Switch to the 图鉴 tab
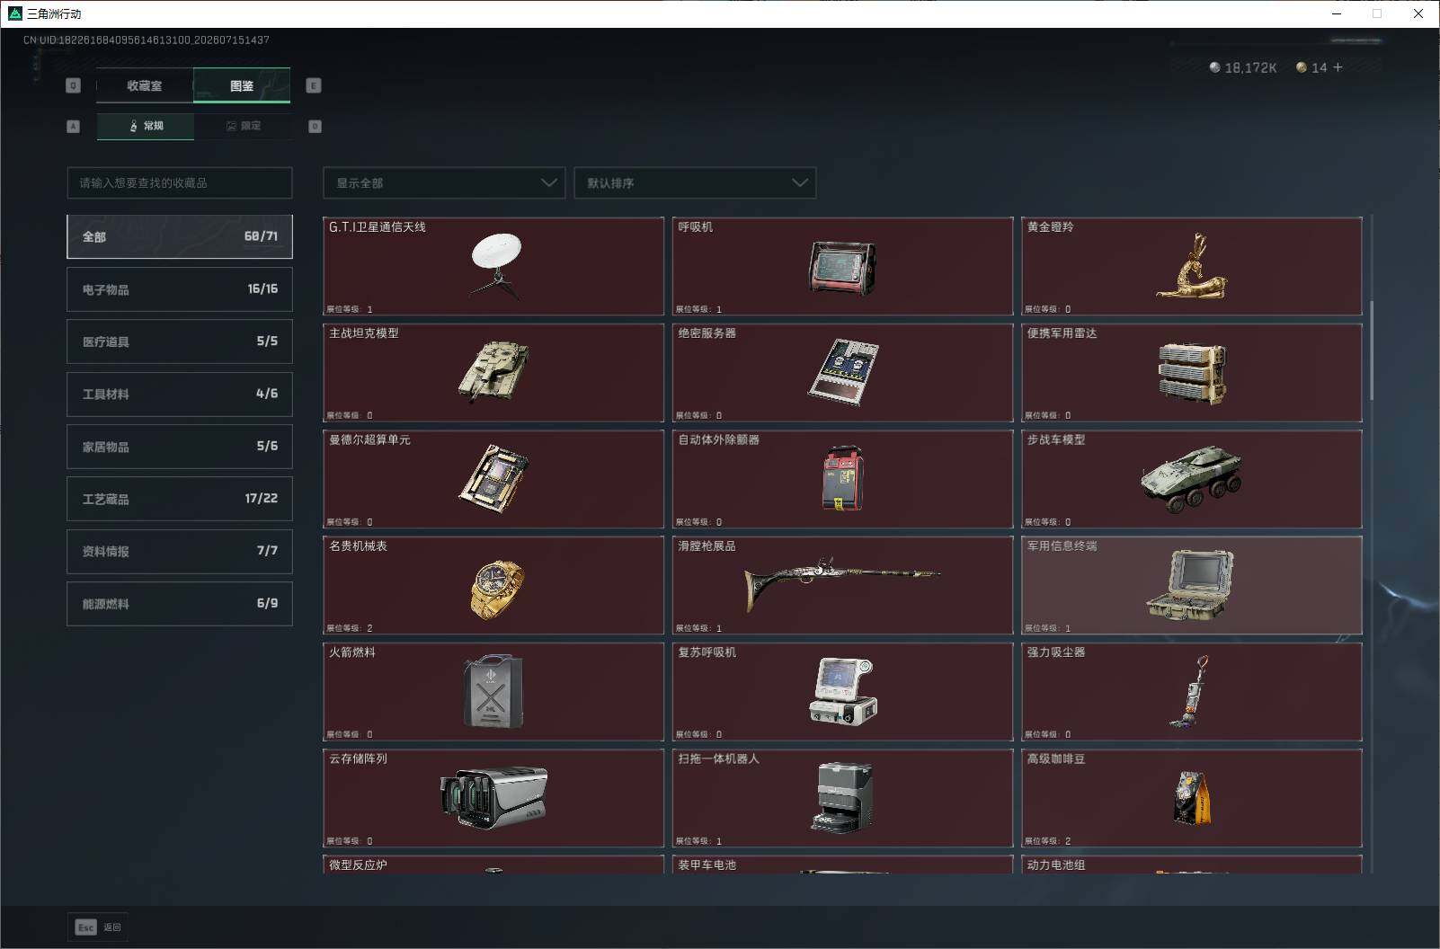 point(242,85)
